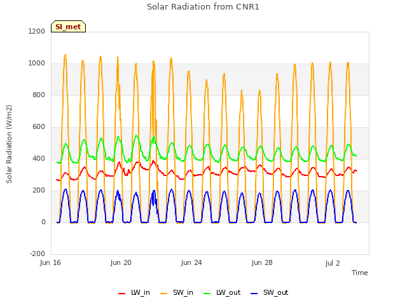Click the x-axis title Time

pyautogui.click(x=360, y=273)
